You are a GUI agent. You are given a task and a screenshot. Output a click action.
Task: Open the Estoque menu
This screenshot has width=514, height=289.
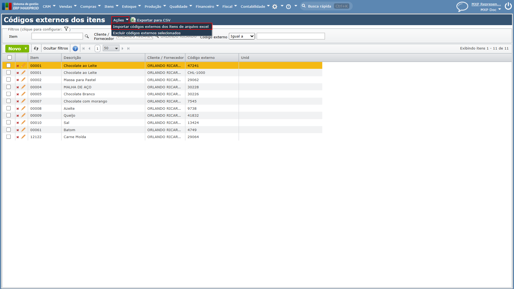tap(131, 6)
